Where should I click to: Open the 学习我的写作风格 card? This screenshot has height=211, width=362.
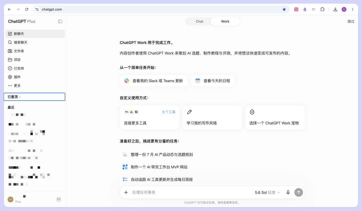[212, 118]
